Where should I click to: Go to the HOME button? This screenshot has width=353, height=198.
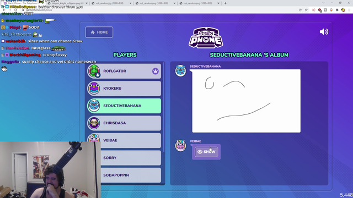coord(99,32)
